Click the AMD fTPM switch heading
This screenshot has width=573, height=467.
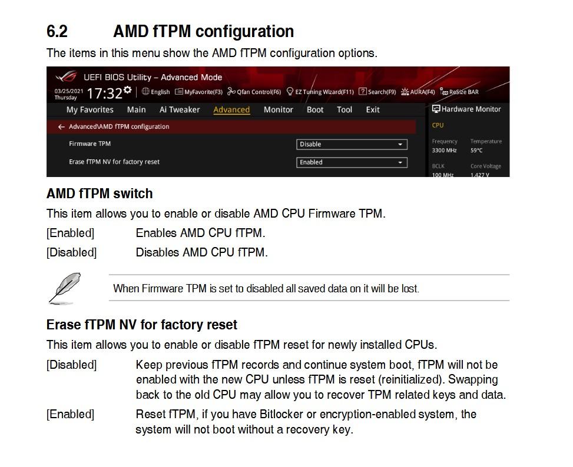[100, 194]
